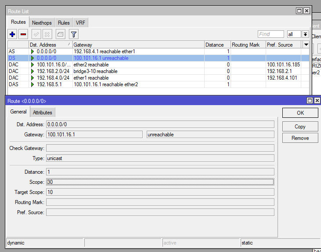Maximize the Route <0.0.0.0/0> dialog window
321x252 pixels.
point(299,101)
